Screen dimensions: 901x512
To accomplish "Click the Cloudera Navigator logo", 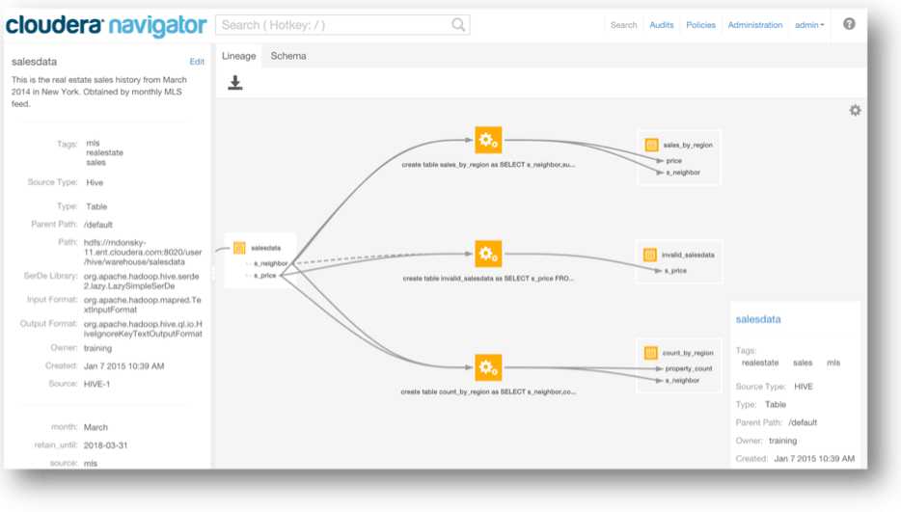I will pos(106,25).
